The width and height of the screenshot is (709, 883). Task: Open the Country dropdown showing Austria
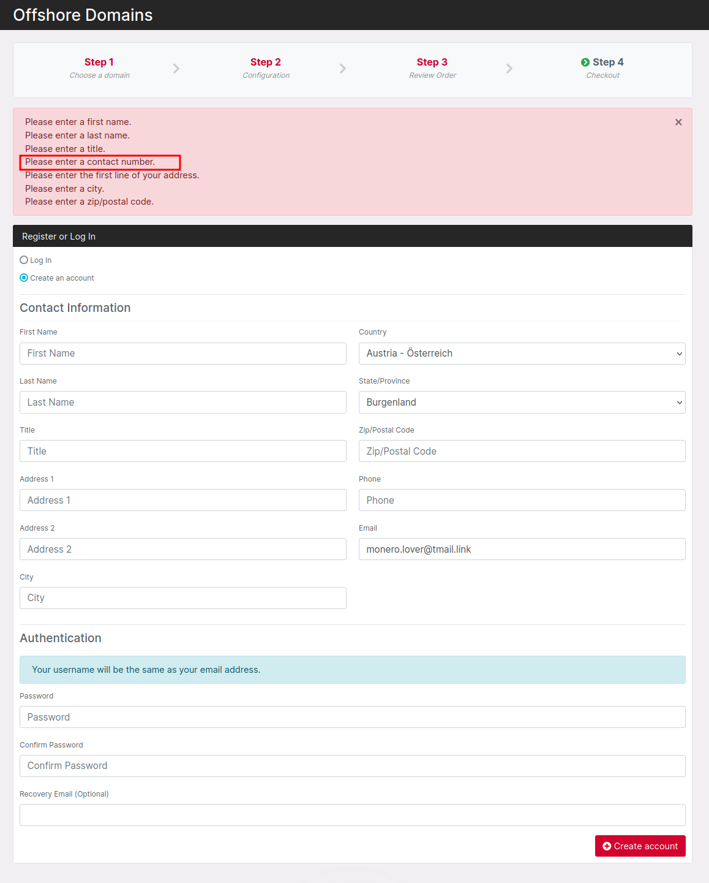(x=522, y=354)
